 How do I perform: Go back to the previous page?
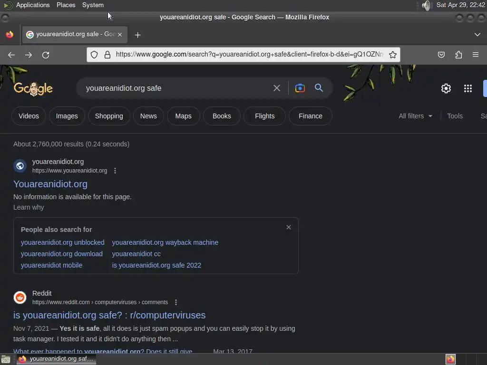point(11,55)
